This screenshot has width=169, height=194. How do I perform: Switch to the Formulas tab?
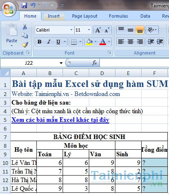[118, 16]
